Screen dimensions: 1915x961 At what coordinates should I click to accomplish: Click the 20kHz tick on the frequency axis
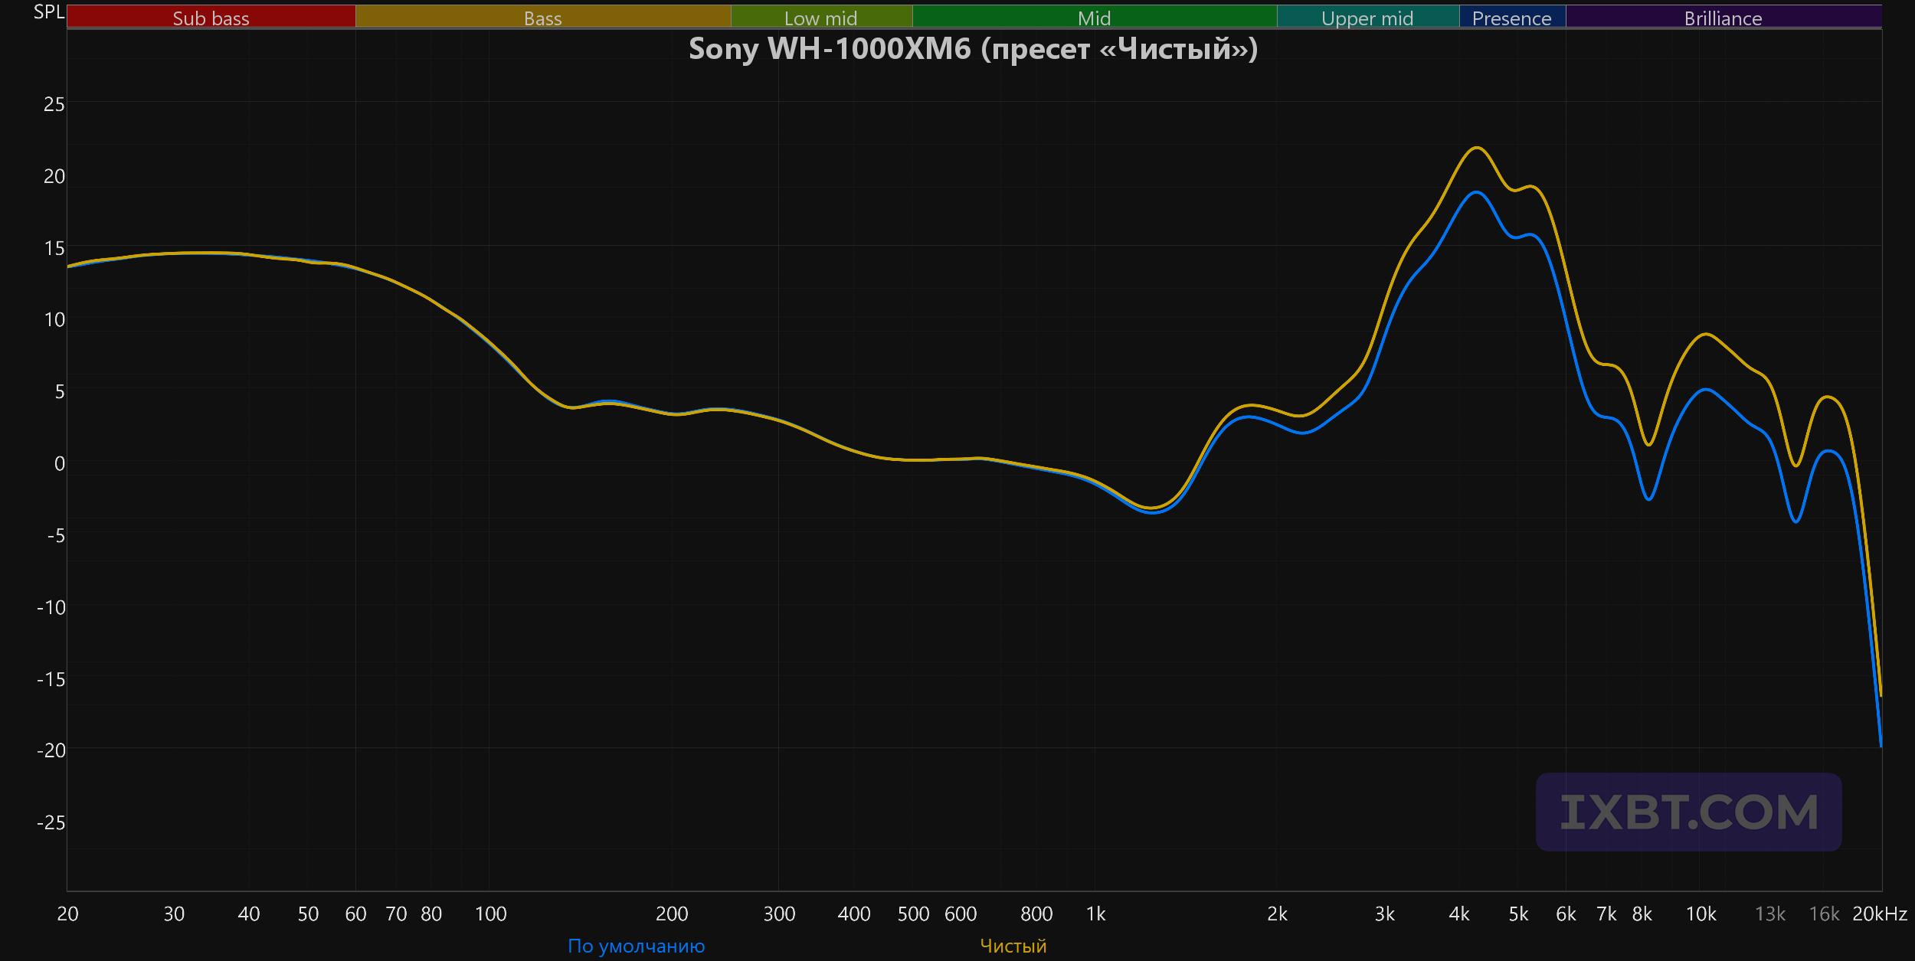click(x=1881, y=914)
